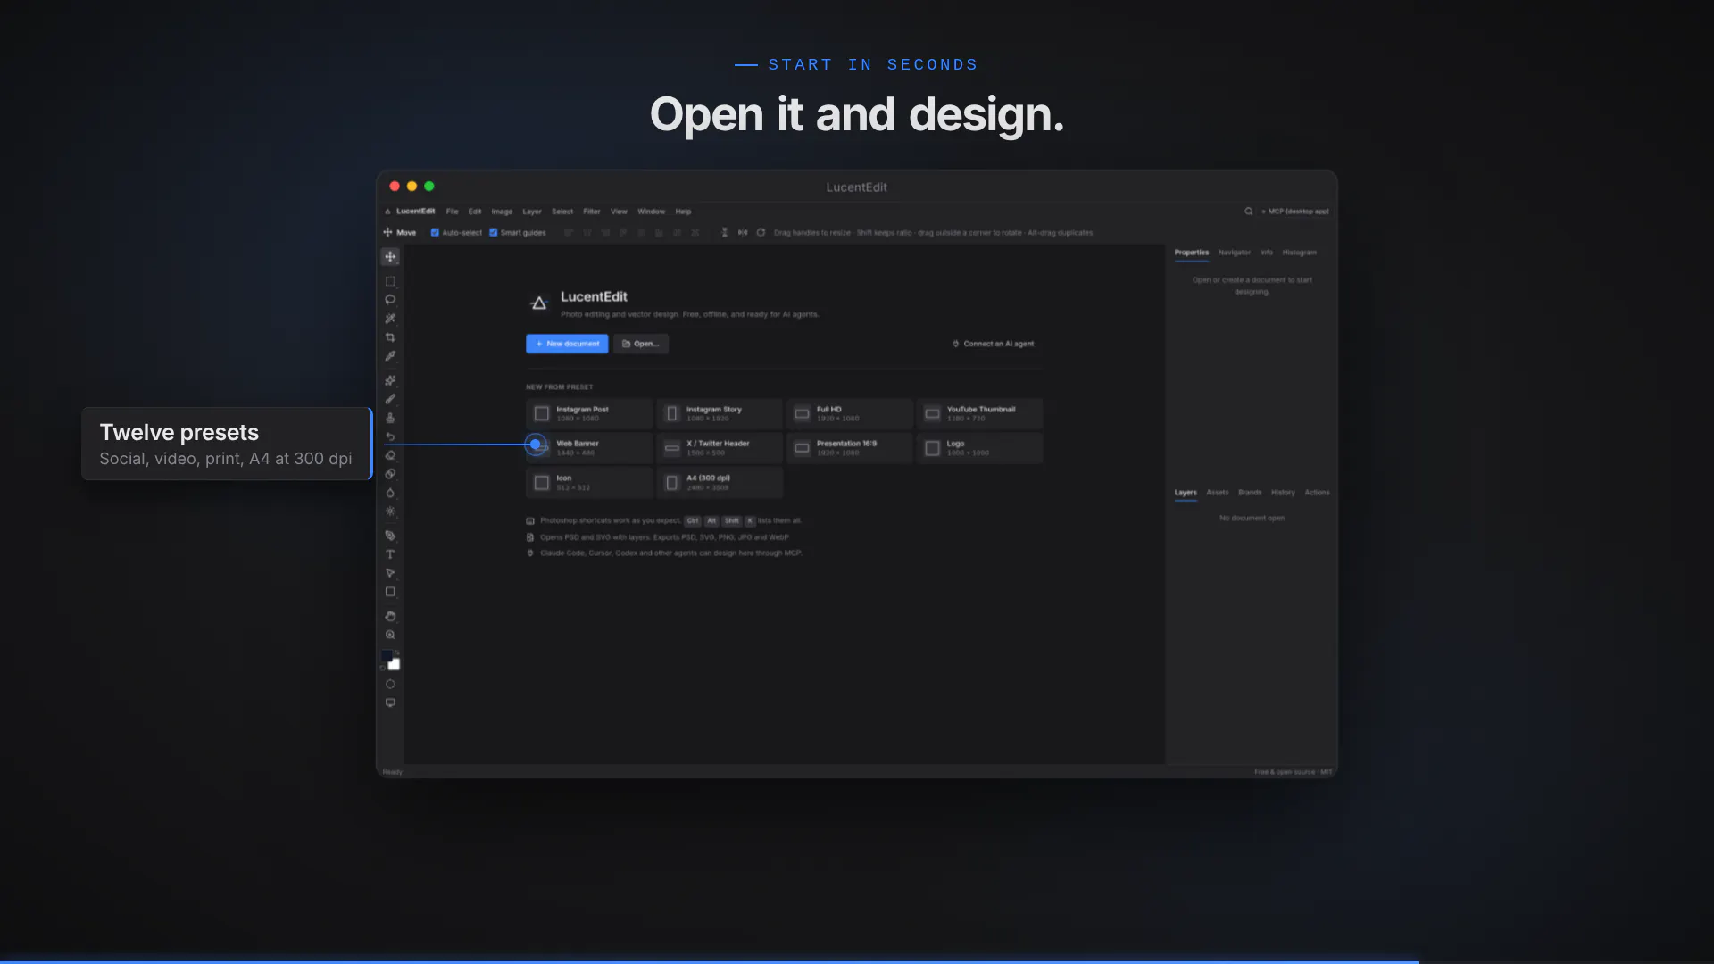Select the Crop tool
Image resolution: width=1714 pixels, height=964 pixels.
[x=390, y=337]
